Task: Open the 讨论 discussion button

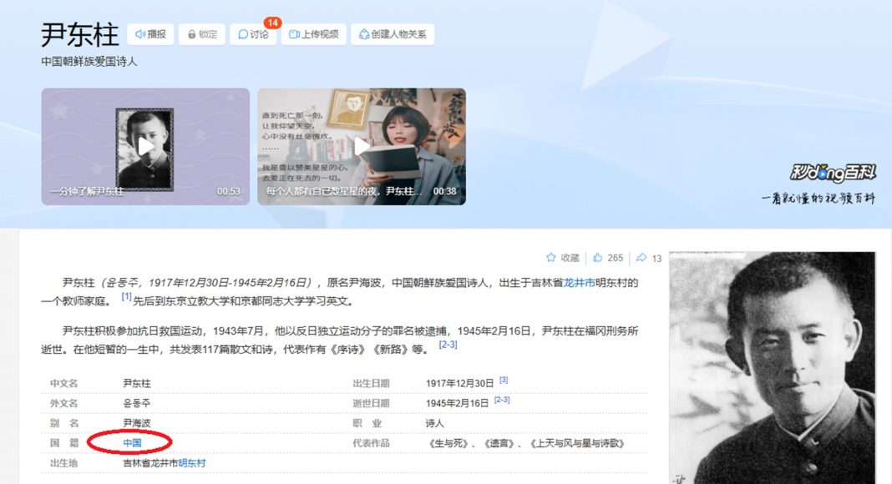Action: tap(253, 34)
